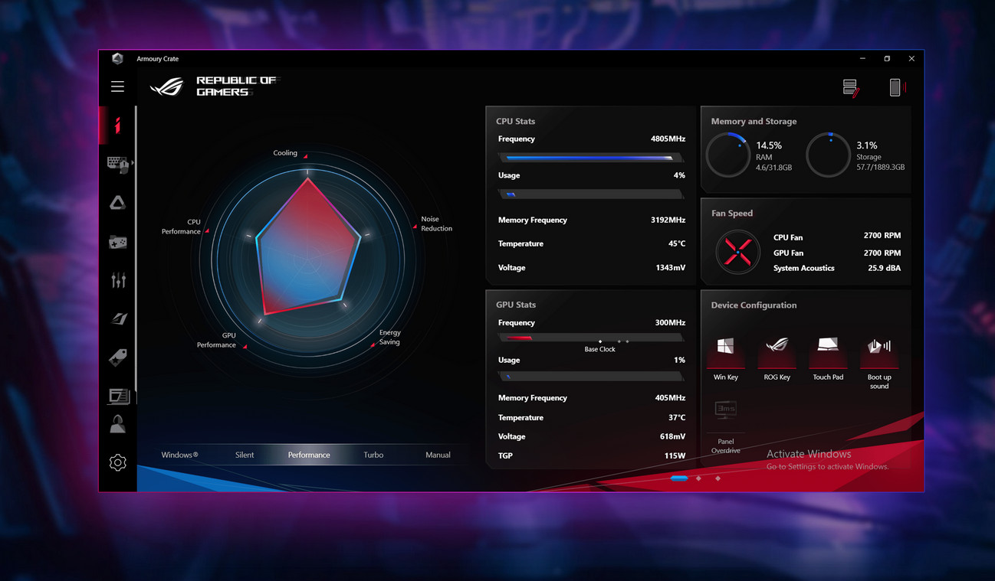Screen dimensions: 995x581
Task: Click the Storage usage circular gauge
Action: point(829,155)
